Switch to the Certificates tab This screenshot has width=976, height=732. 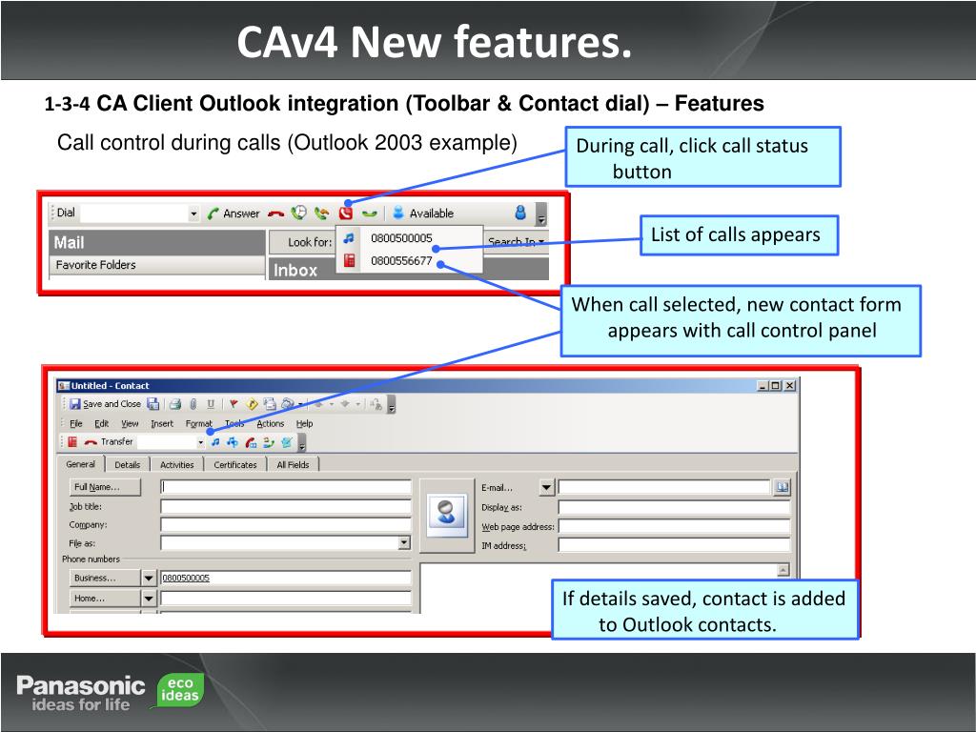(x=235, y=465)
